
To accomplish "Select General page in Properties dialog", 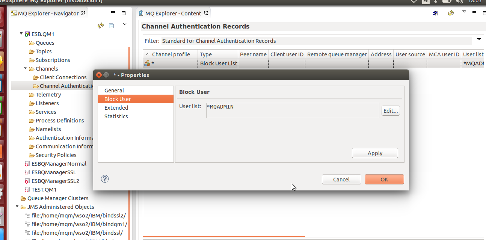I will point(136,91).
